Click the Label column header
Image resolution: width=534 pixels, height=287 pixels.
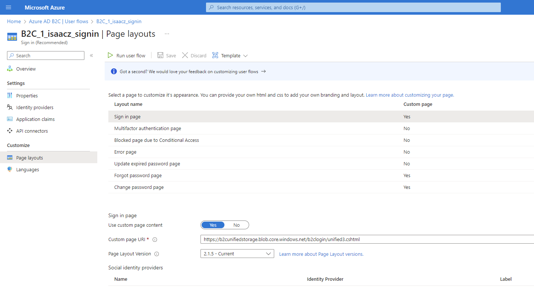click(x=506, y=279)
